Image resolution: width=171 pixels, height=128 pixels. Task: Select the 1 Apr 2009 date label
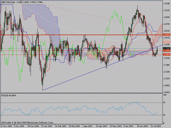87,126
